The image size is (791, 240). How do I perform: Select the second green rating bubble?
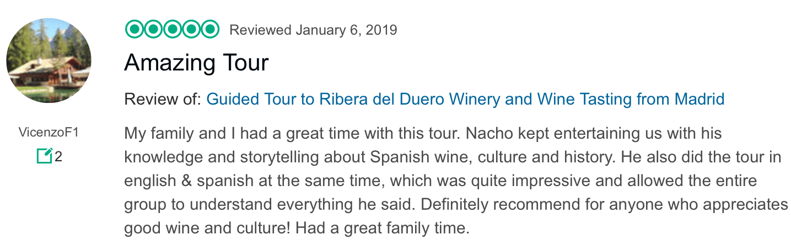153,29
